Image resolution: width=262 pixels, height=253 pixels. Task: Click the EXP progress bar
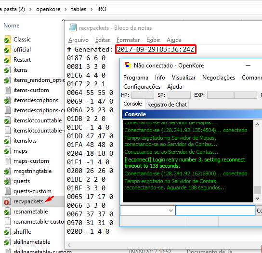pos(232,95)
